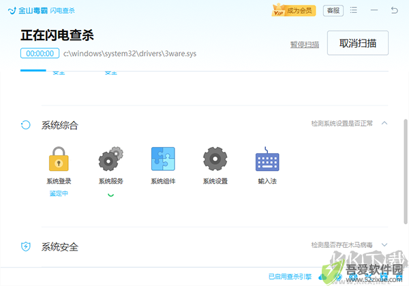Click the 系统组件 puzzle icon
The width and height of the screenshot is (409, 286).
click(x=163, y=159)
